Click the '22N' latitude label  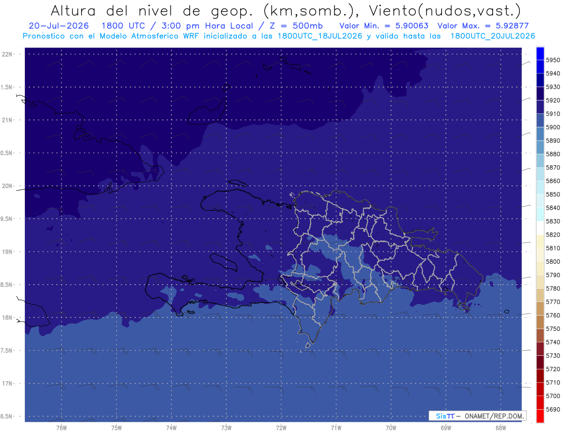(7, 54)
